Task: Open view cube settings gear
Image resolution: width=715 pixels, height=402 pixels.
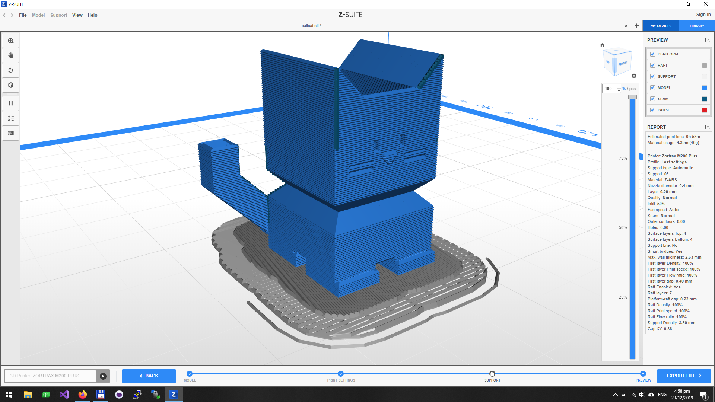Action: (634, 76)
